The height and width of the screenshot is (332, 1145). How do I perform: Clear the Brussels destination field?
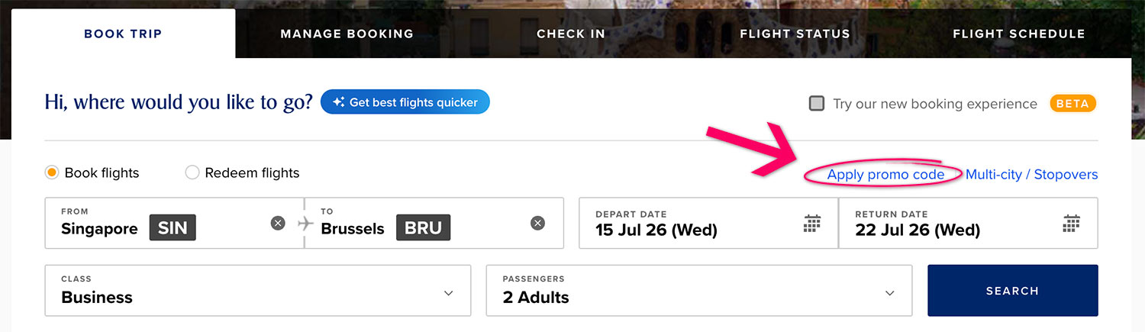tap(538, 223)
